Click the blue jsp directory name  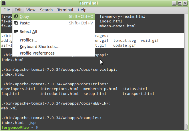click(x=32, y=123)
